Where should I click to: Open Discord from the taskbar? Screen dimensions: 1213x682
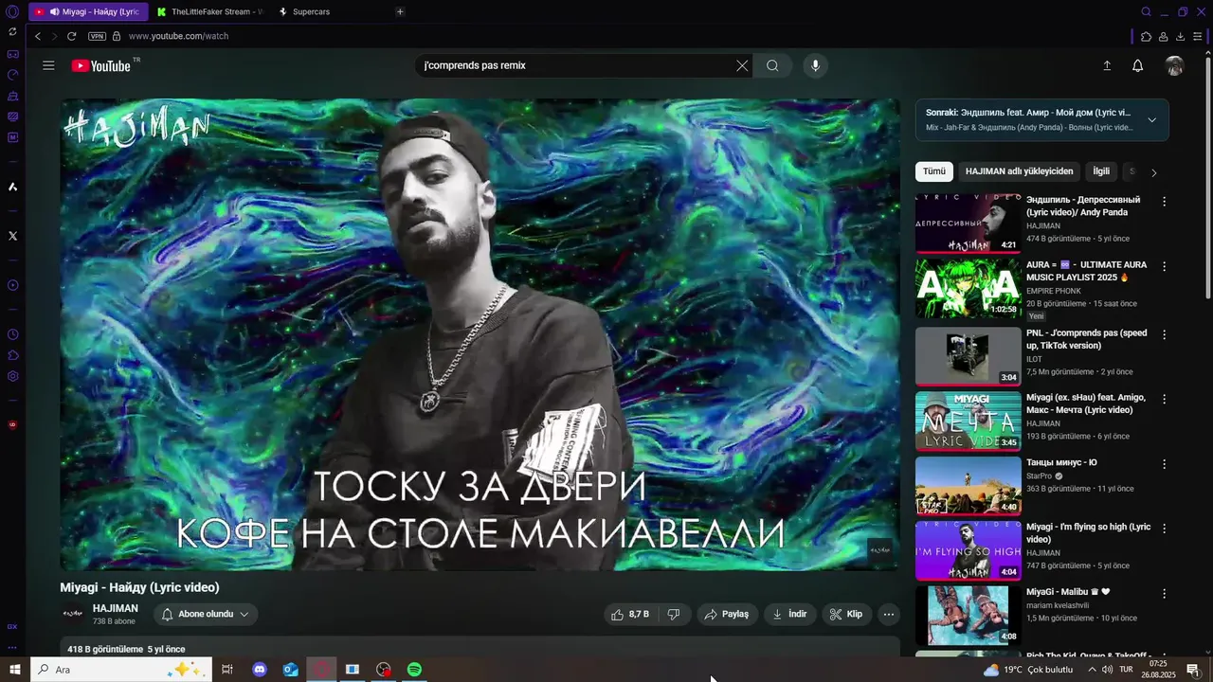tap(260, 670)
